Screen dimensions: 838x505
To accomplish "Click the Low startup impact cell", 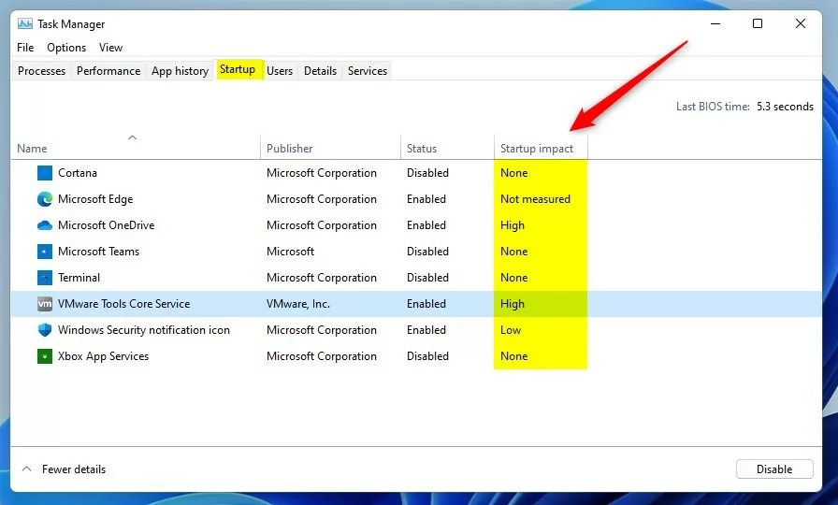I will pyautogui.click(x=511, y=330).
